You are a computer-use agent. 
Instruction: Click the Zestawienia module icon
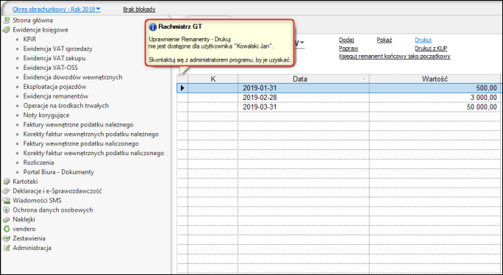[7, 238]
